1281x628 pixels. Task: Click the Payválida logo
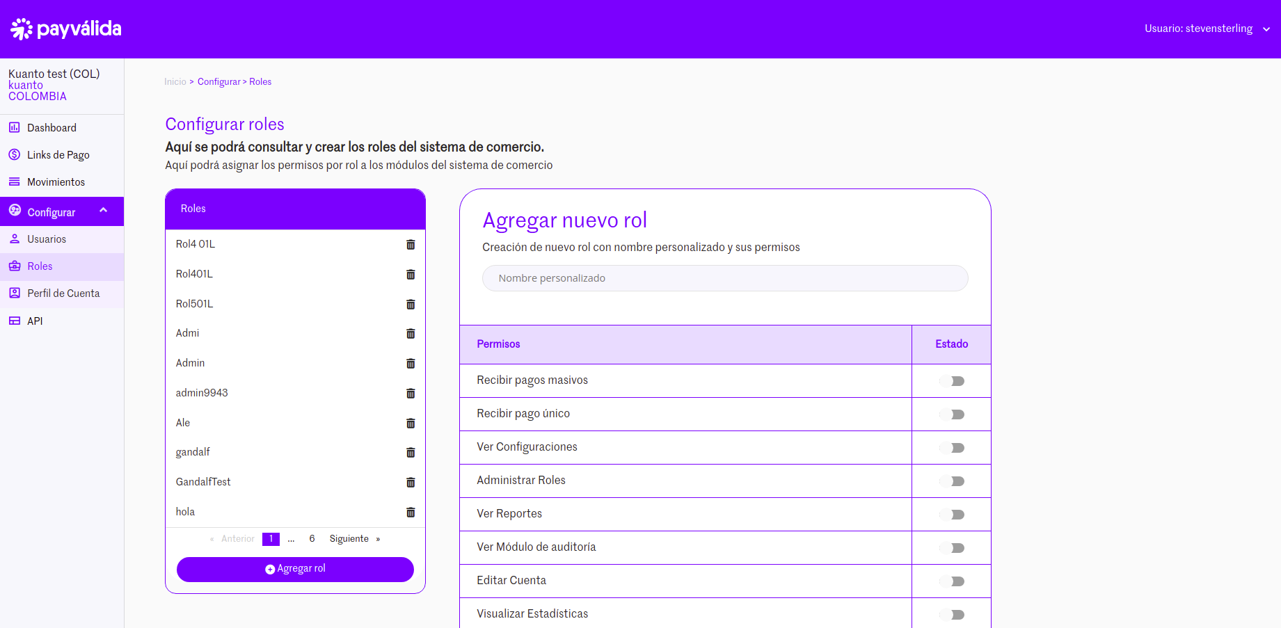(66, 29)
